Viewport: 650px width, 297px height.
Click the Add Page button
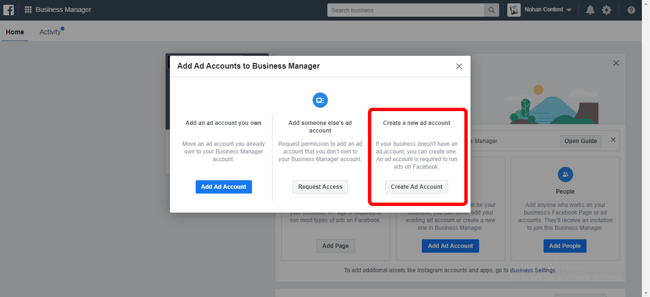(335, 246)
